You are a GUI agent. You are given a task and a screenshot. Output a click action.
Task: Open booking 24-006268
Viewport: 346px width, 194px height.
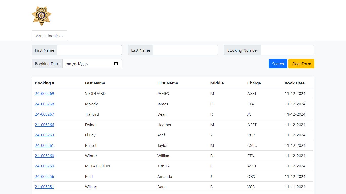tap(44, 104)
